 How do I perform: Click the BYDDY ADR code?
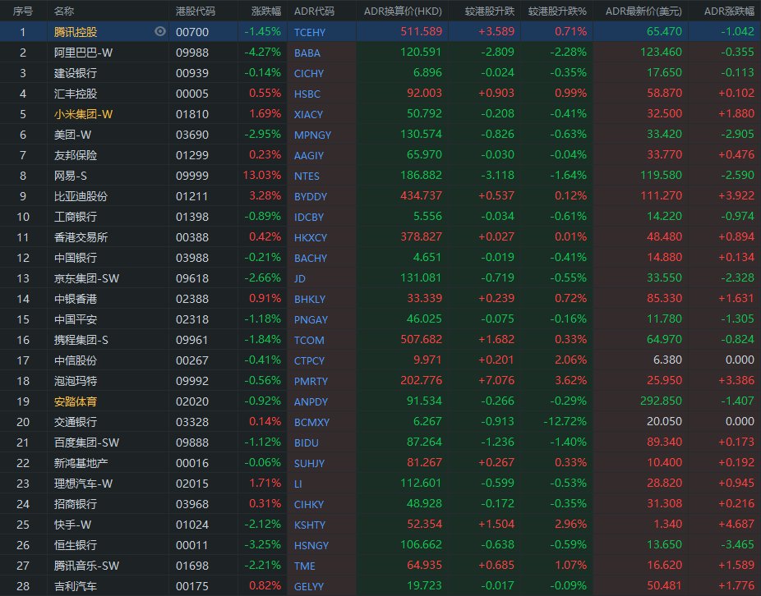[x=311, y=196]
